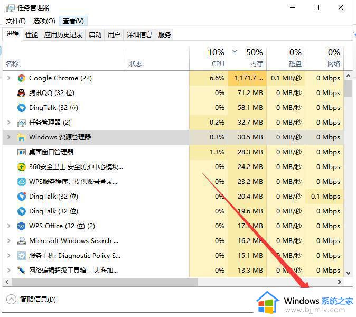356x317 pixels.
Task: Sort by the 状态 column header
Action: click(x=157, y=58)
